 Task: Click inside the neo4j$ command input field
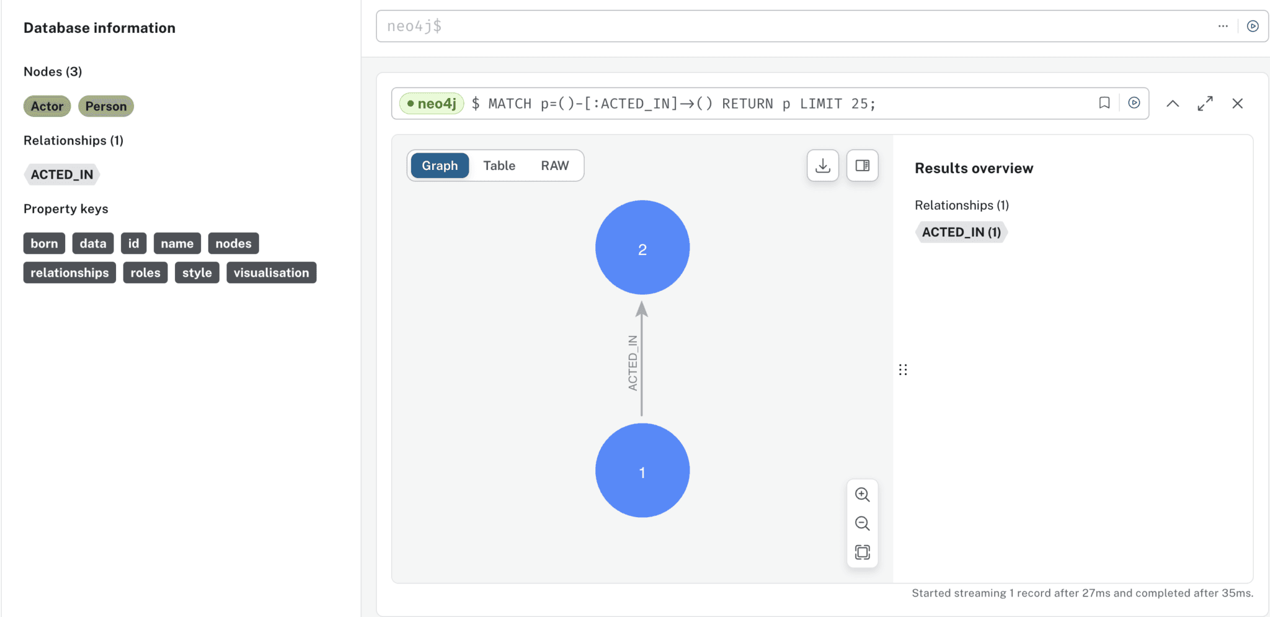tap(744, 26)
